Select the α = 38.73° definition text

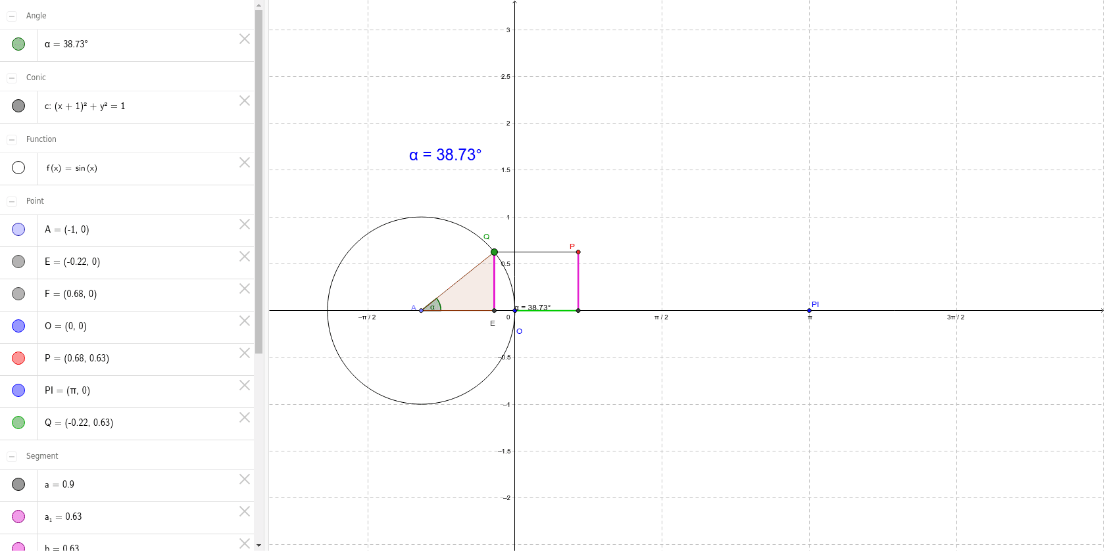tap(66, 44)
